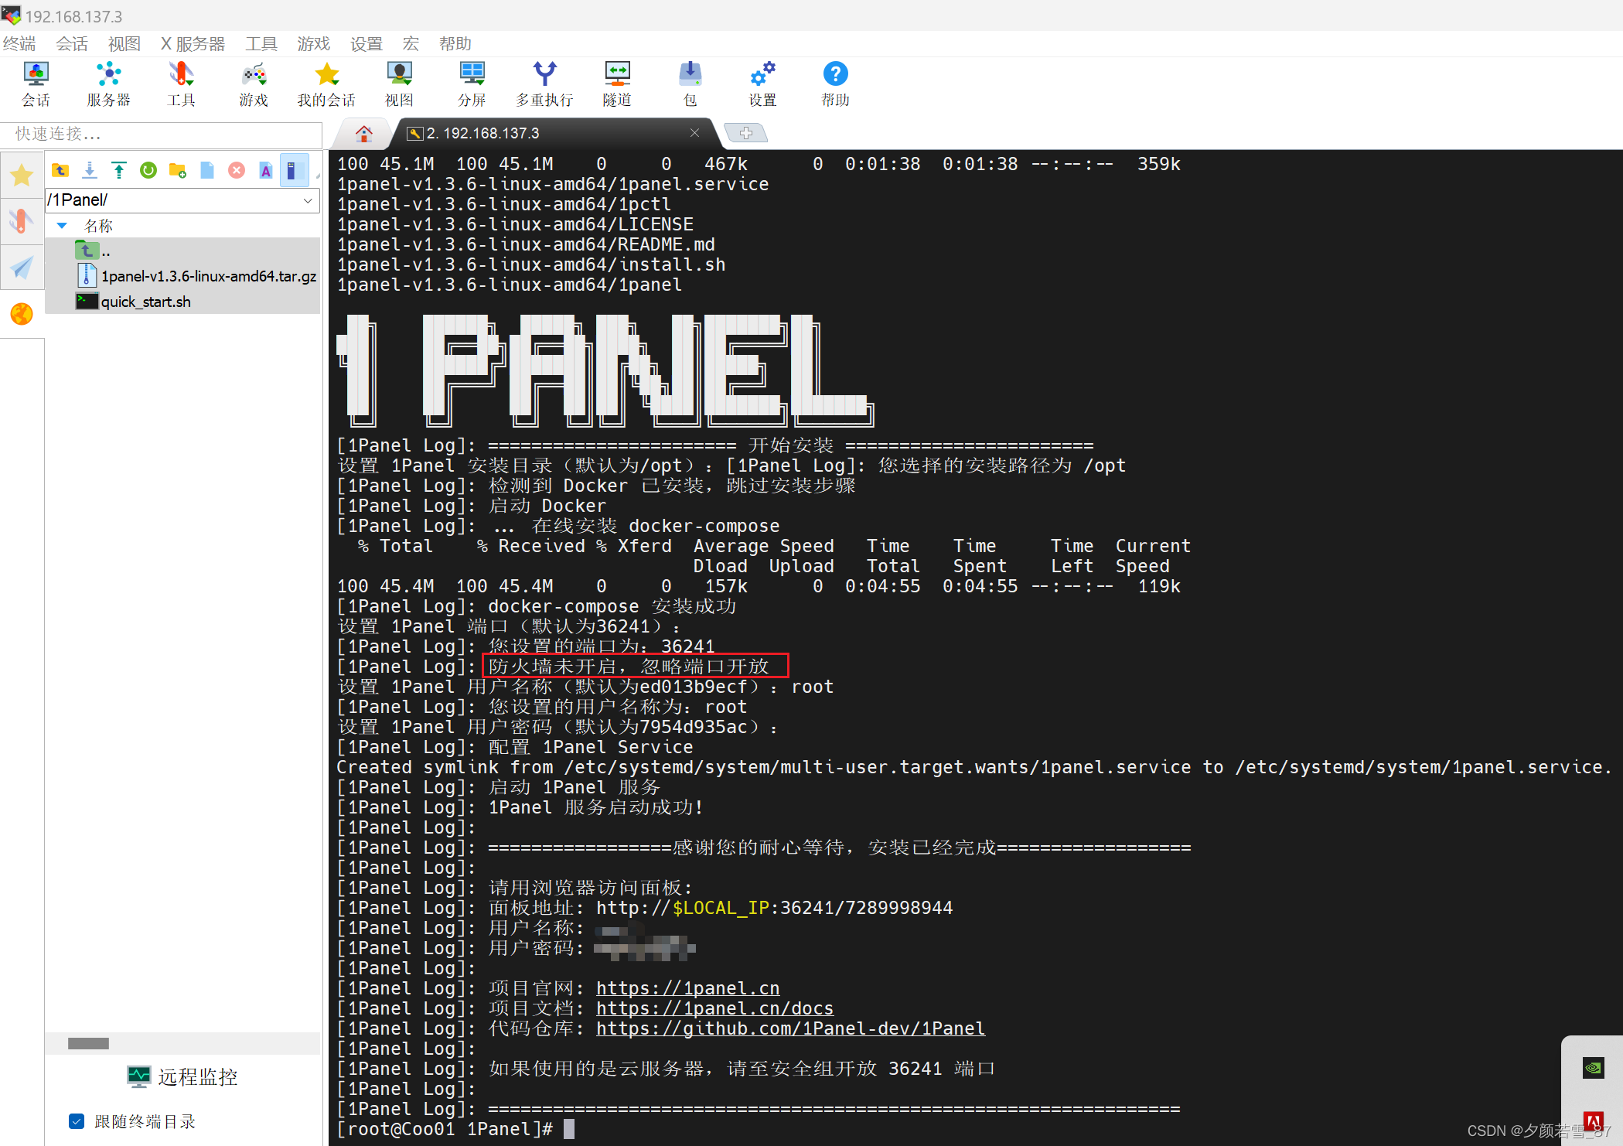Screen dimensions: 1623x1146
Task: Open the 终端 menu
Action: click(19, 43)
